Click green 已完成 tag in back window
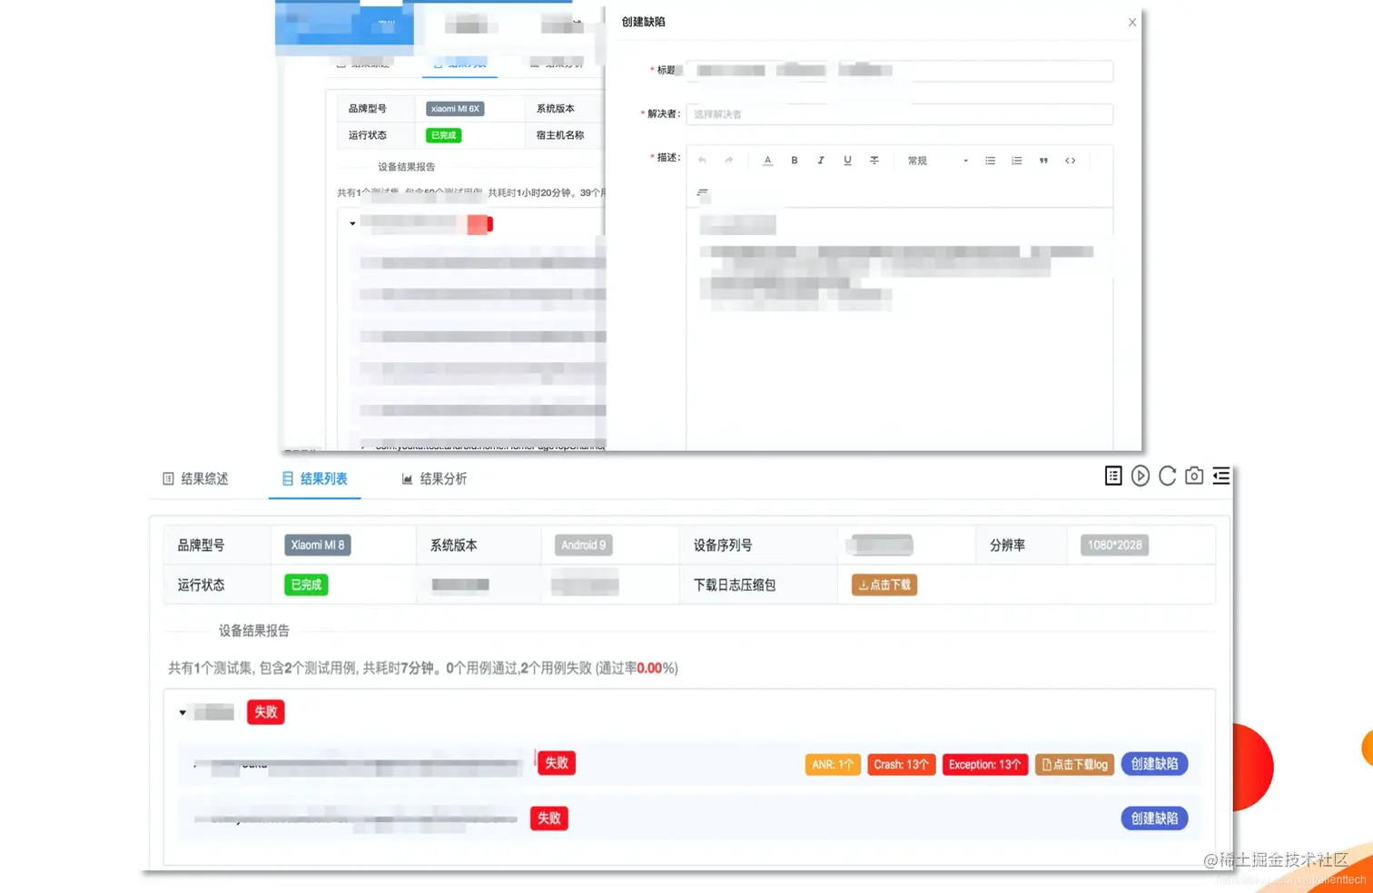 tap(444, 135)
